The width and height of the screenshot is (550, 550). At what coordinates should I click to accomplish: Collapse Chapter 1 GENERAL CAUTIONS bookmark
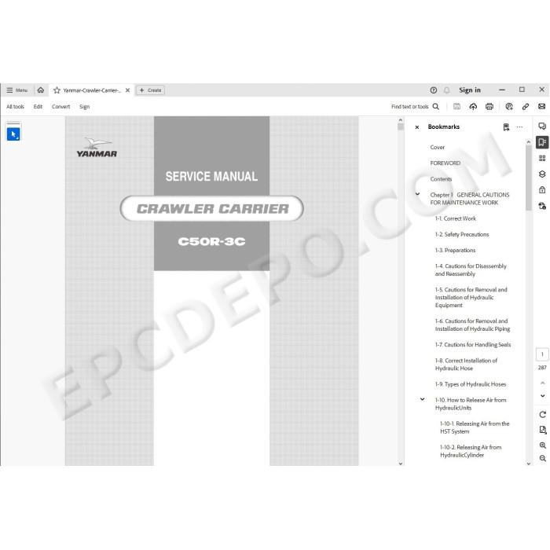click(x=417, y=194)
